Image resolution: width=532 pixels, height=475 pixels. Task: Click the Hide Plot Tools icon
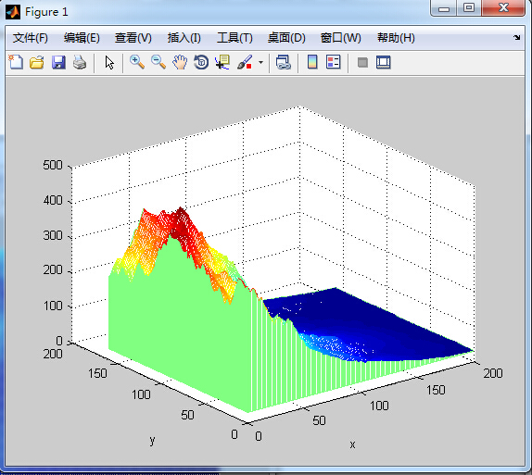pyautogui.click(x=362, y=63)
